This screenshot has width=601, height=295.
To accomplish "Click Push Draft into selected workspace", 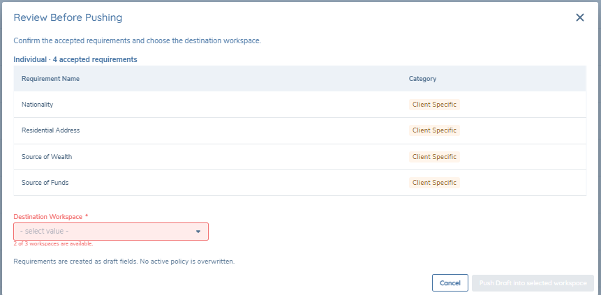I will (x=533, y=283).
